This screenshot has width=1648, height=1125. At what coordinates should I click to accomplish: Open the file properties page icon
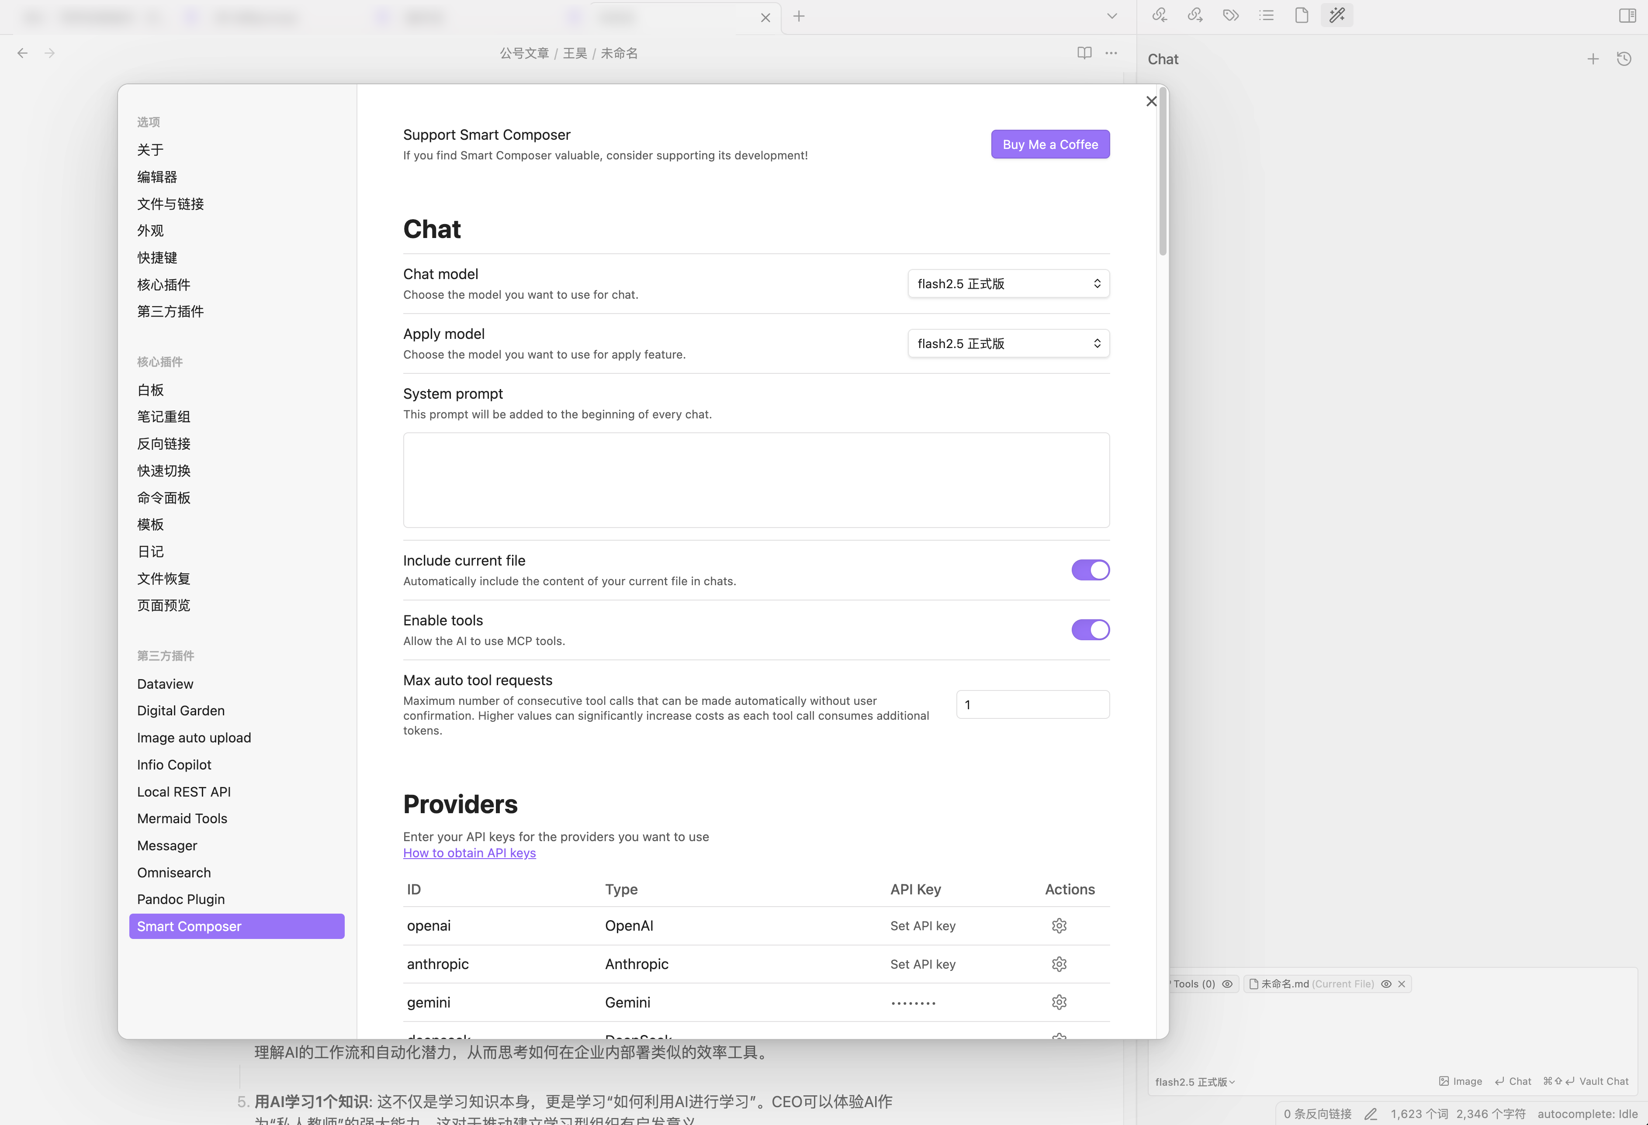(x=1301, y=15)
